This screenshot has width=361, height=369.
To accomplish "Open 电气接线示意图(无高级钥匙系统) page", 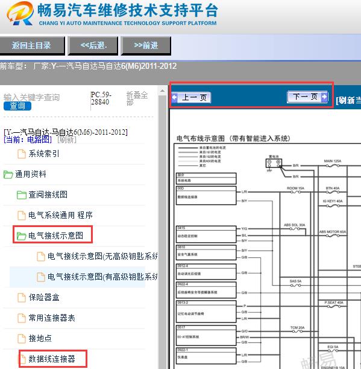I will (102, 256).
